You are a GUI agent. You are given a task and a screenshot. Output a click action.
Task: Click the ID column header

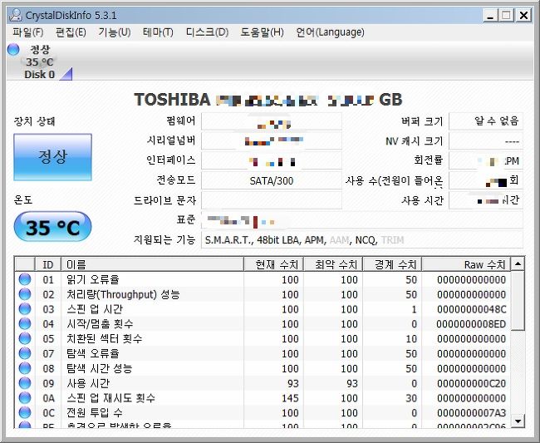point(48,264)
